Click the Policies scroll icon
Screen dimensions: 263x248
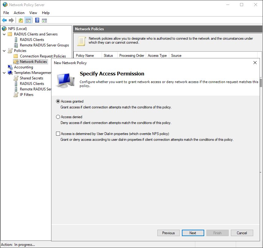(x=10, y=51)
